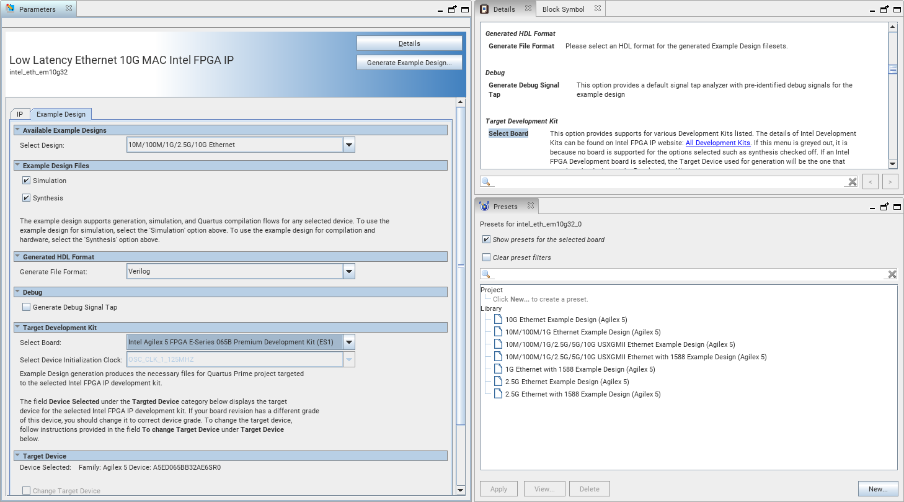
Task: Detach the Parameters panel using the pop-out icon
Action: click(452, 9)
